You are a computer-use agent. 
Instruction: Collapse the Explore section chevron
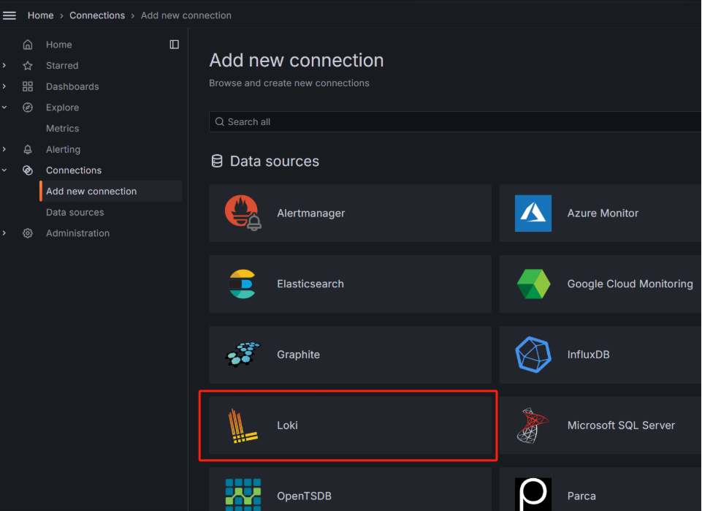[5, 107]
